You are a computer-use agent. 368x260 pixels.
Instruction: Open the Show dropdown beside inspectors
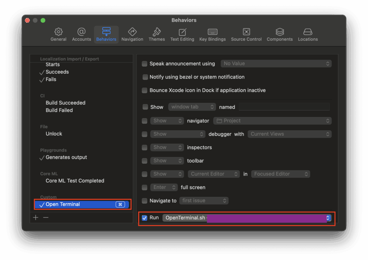pos(167,147)
